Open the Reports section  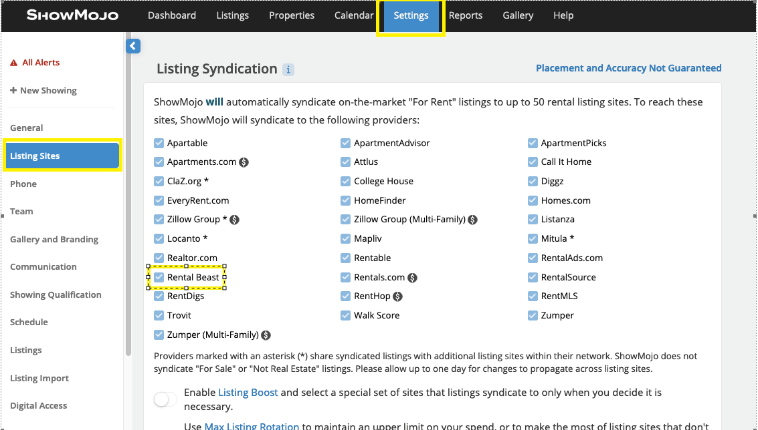pyautogui.click(x=466, y=15)
